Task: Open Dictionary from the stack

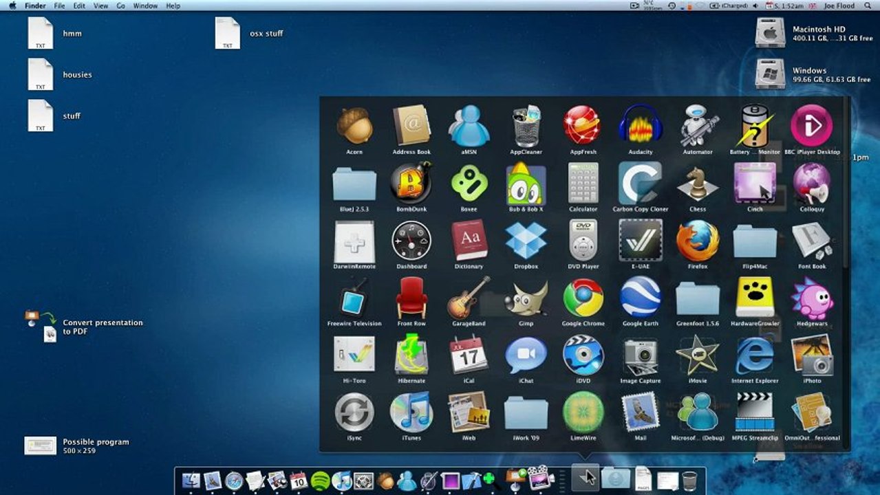Action: coord(469,241)
